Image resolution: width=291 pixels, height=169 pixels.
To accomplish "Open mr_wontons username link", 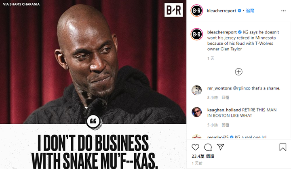I will click(219, 88).
